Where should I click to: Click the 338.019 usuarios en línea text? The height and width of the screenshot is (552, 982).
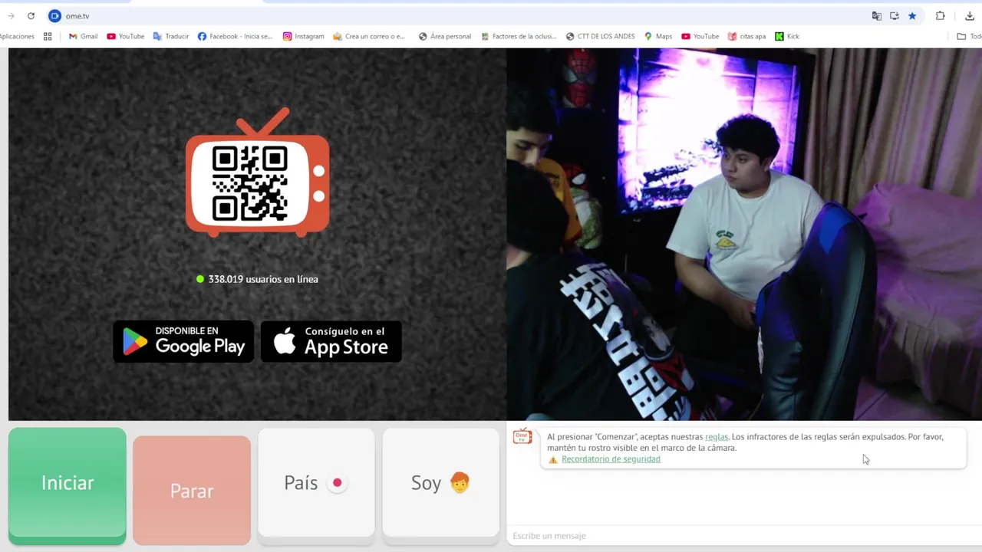pyautogui.click(x=263, y=279)
